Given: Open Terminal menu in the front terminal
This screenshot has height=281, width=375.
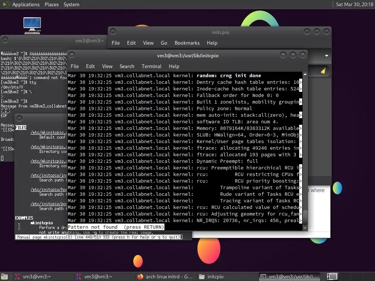Looking at the screenshot, I should click(x=151, y=67).
